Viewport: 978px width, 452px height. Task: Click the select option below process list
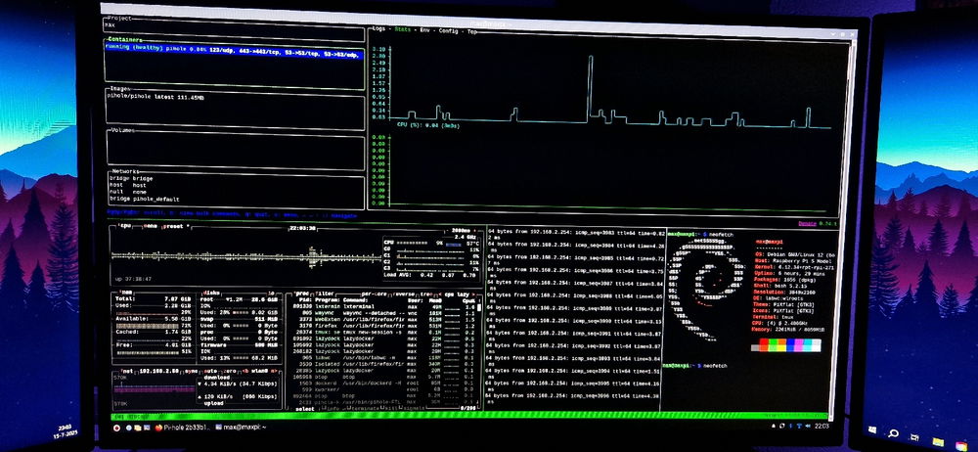[x=305, y=410]
